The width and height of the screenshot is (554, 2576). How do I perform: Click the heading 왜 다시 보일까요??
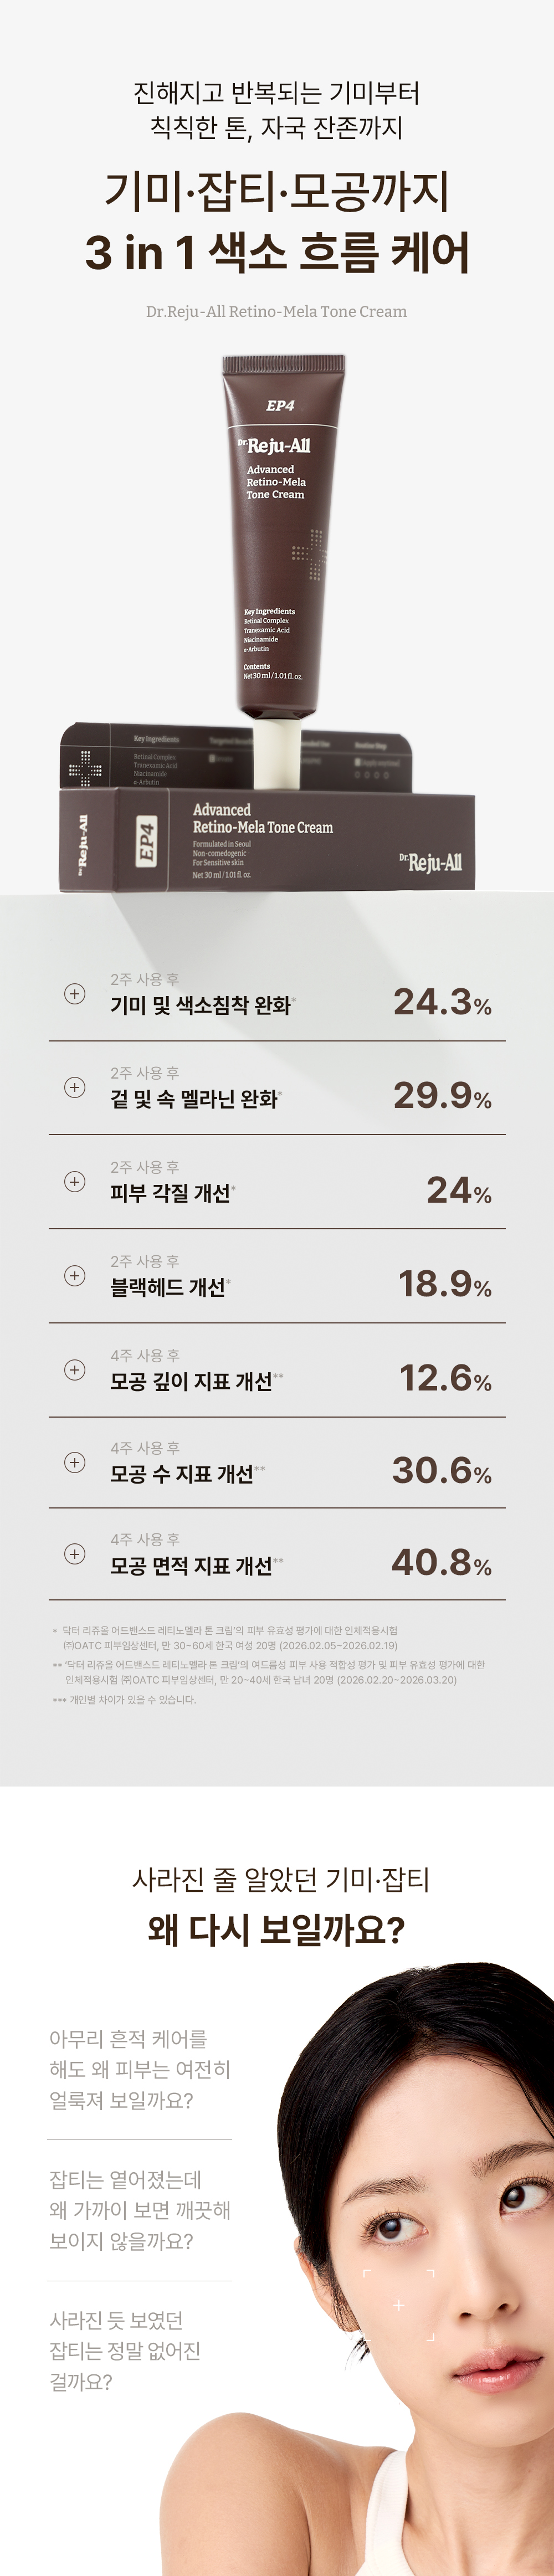(x=277, y=1929)
